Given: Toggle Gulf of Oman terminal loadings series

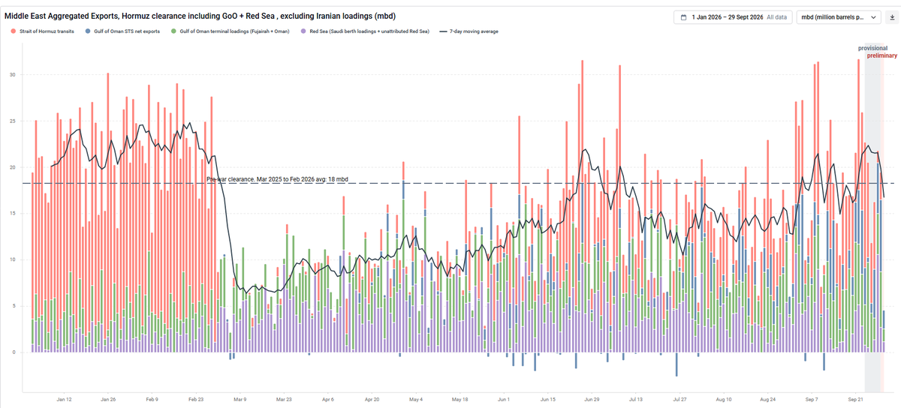Looking at the screenshot, I should point(231,31).
